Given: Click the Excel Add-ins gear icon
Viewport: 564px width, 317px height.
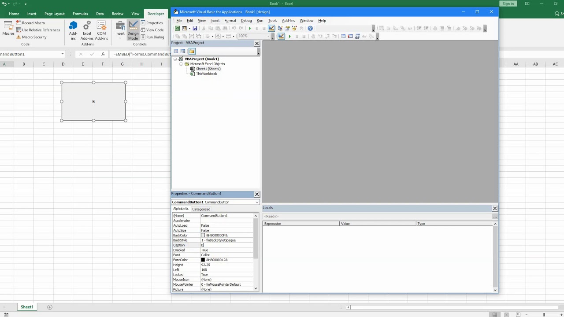Looking at the screenshot, I should (x=87, y=30).
